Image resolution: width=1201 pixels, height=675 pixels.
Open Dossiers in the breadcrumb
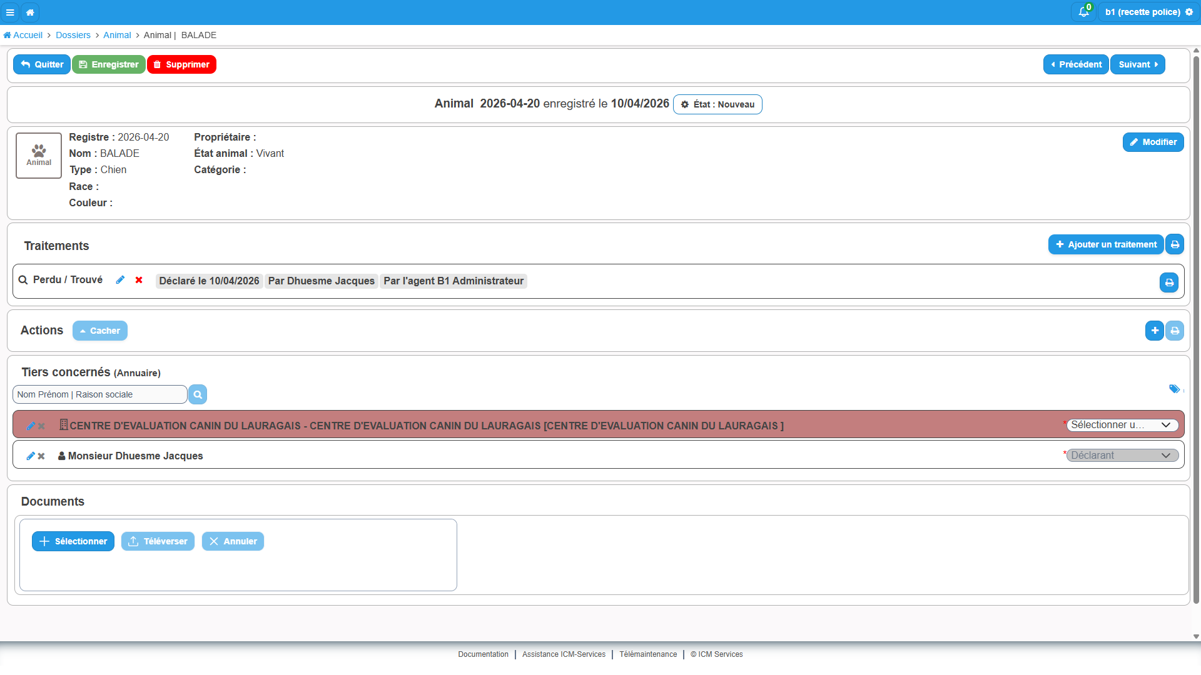[73, 35]
